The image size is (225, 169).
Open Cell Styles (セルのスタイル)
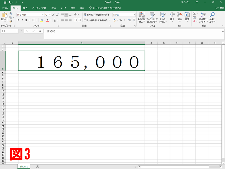tap(162, 17)
